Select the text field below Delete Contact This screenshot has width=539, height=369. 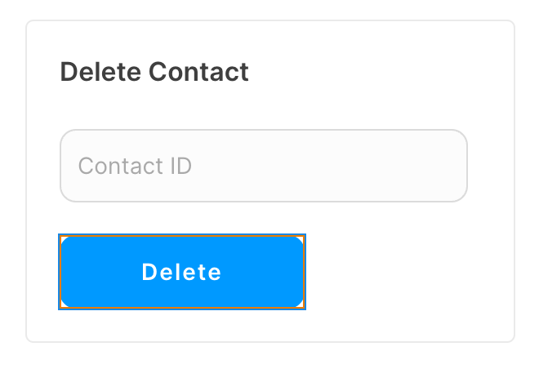(x=264, y=166)
